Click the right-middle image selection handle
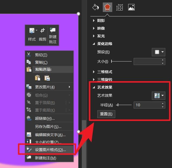Viewport: 172px width, 168px height. tap(78, 131)
